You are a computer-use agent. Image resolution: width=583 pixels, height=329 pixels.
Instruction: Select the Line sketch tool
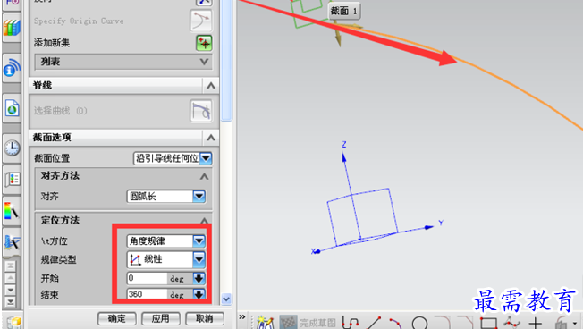[x=373, y=323]
